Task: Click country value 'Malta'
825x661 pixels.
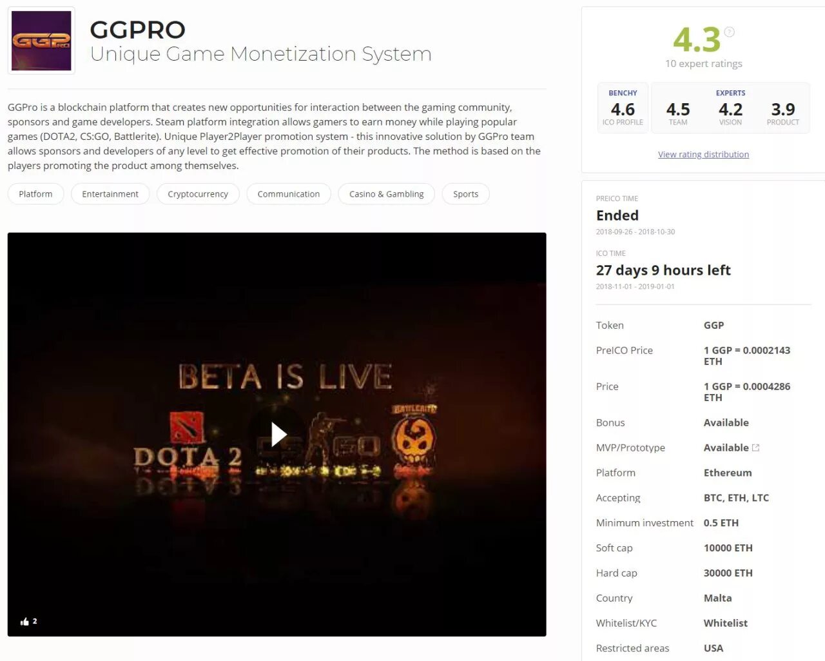Action: (718, 598)
